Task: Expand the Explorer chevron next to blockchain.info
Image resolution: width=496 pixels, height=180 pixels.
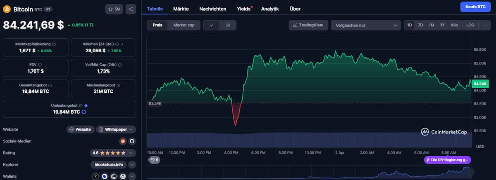Action: (132, 165)
